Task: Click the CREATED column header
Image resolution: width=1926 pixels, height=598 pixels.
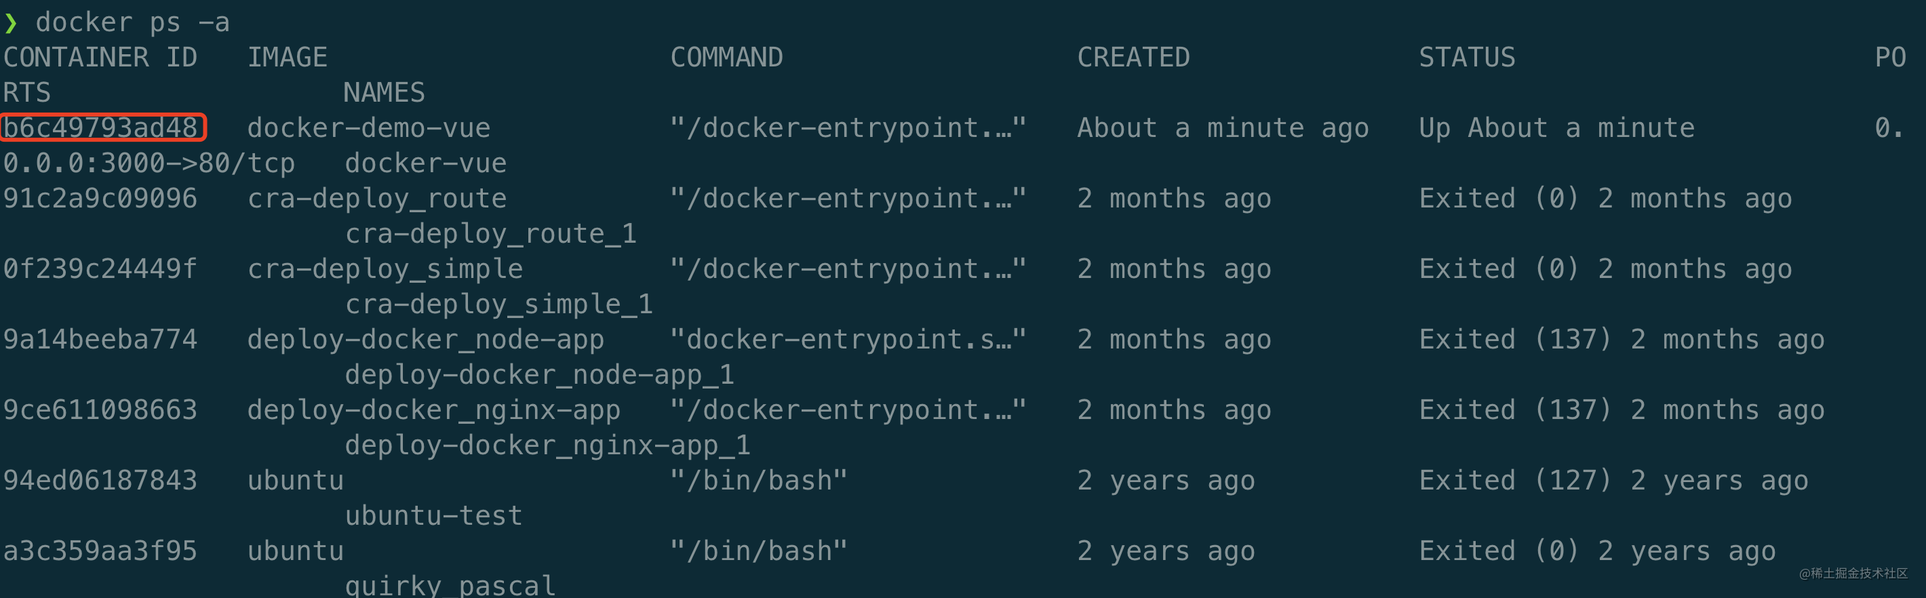Action: coord(1133,58)
